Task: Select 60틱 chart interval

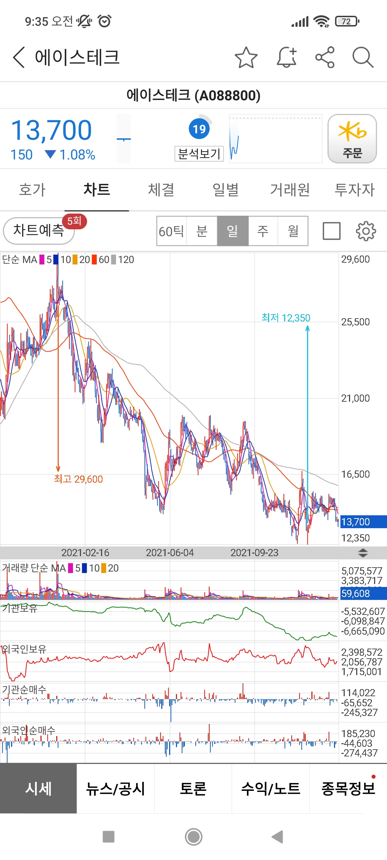Action: pyautogui.click(x=171, y=231)
